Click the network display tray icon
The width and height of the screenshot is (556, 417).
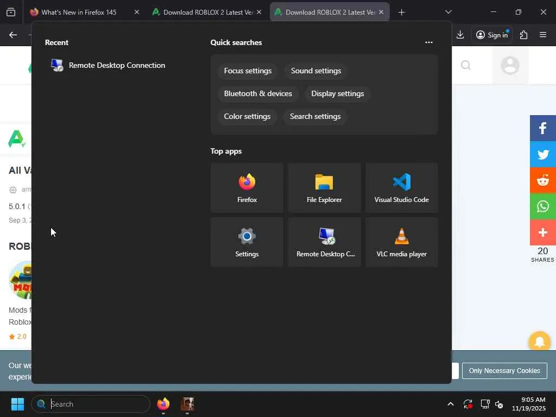[x=485, y=404]
